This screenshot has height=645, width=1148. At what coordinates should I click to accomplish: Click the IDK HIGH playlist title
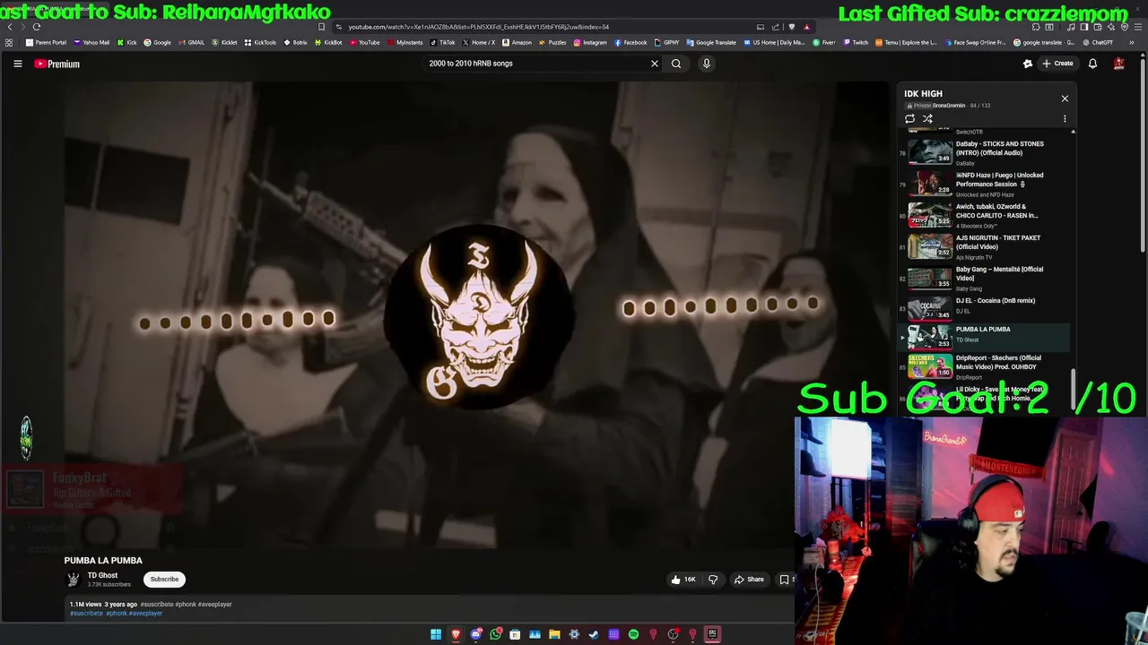[x=923, y=93]
